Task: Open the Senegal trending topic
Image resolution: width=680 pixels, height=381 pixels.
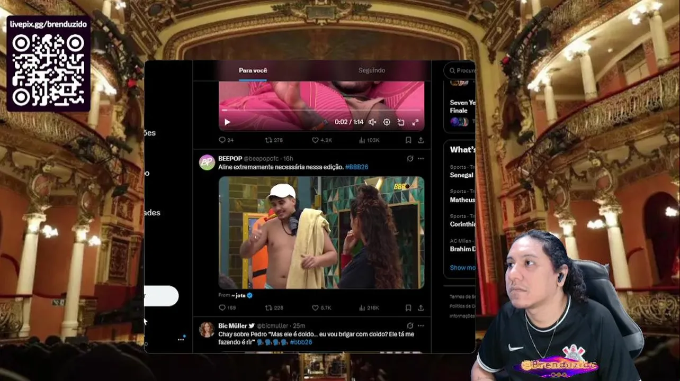Action: tap(462, 171)
